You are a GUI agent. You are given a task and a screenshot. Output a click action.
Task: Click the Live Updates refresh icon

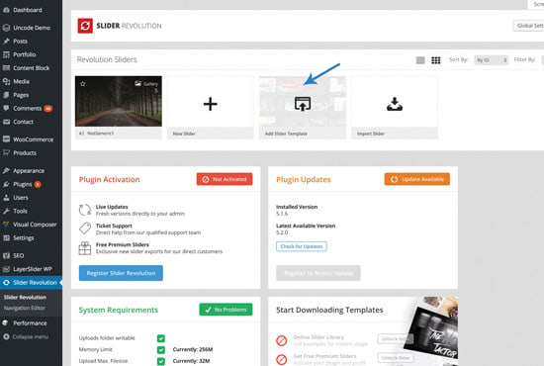pyautogui.click(x=85, y=210)
